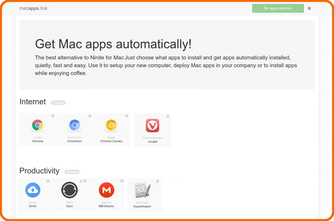Click the SuperDuper! name label
The height and width of the screenshot is (221, 334).
(142, 206)
